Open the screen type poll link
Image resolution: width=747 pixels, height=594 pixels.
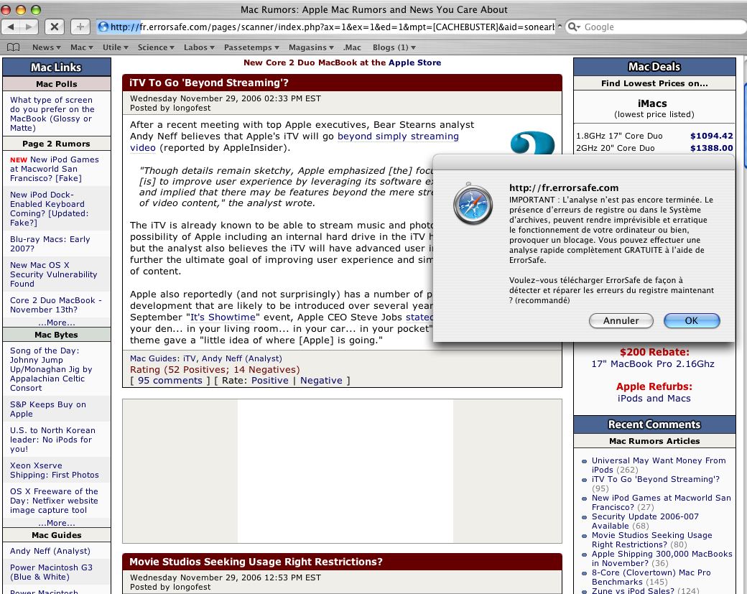(52, 114)
